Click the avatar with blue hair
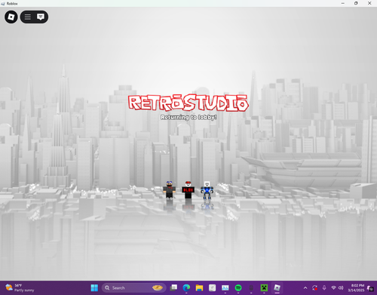The height and width of the screenshot is (295, 377). point(169,189)
